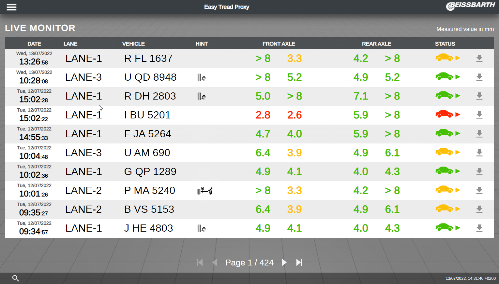Download report for F JA 5264
This screenshot has height=284, width=499.
479,134
